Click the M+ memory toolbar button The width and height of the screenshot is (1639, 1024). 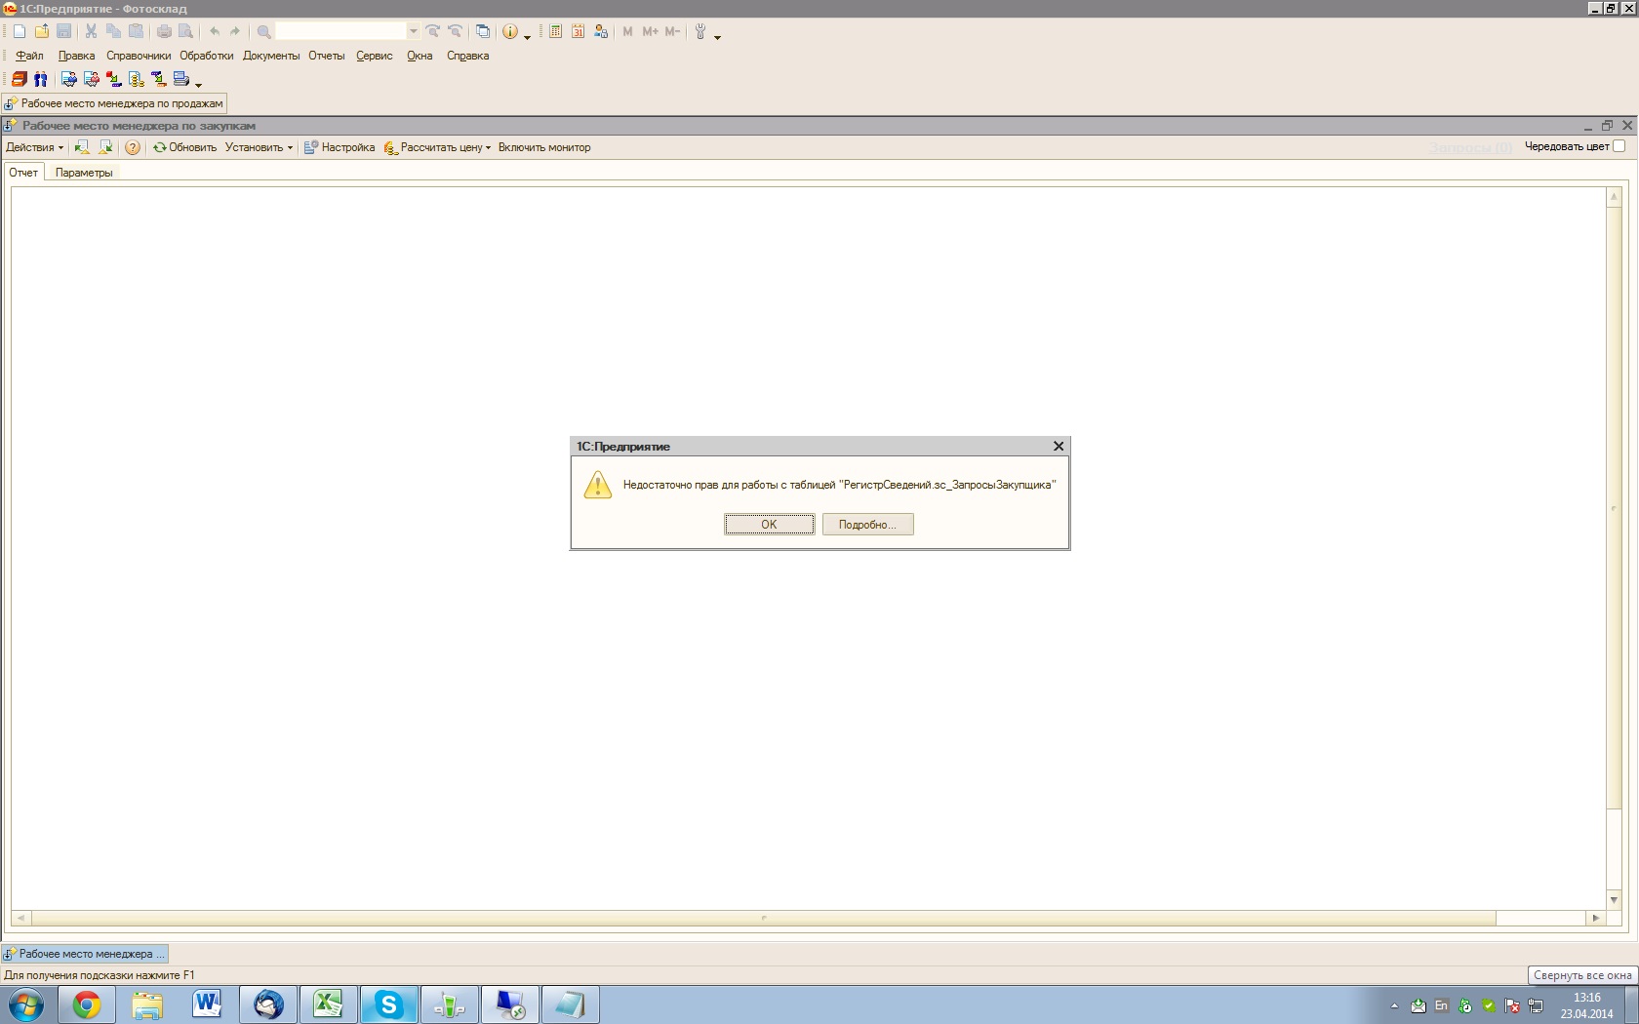(650, 32)
